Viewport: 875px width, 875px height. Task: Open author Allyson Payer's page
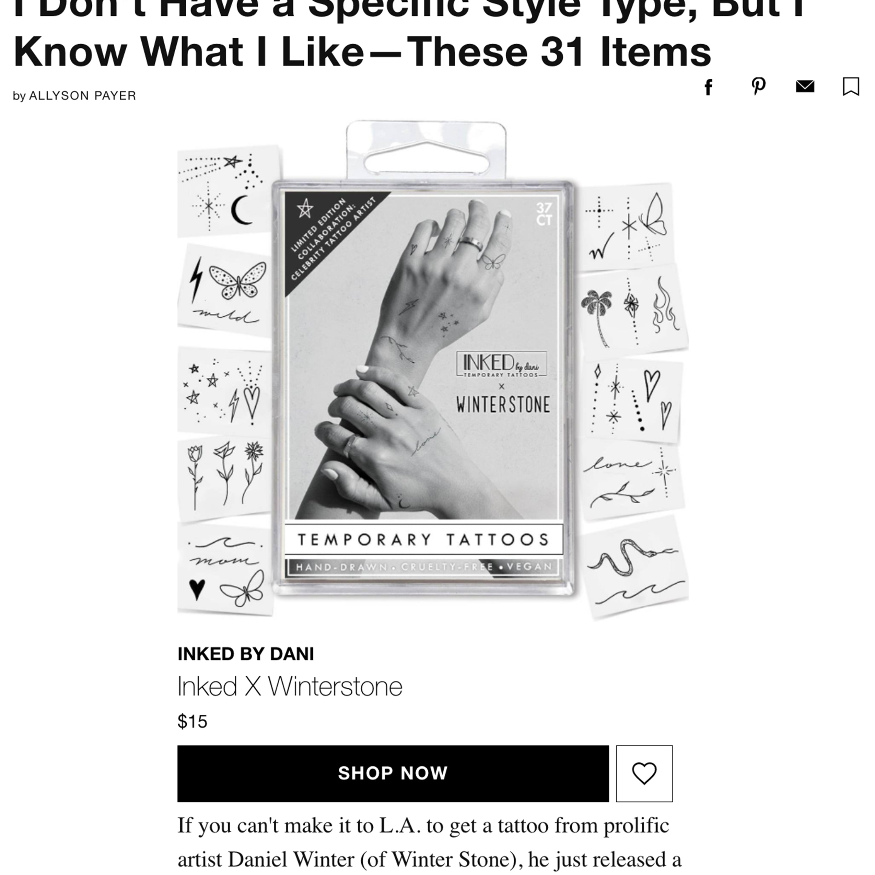click(x=82, y=96)
